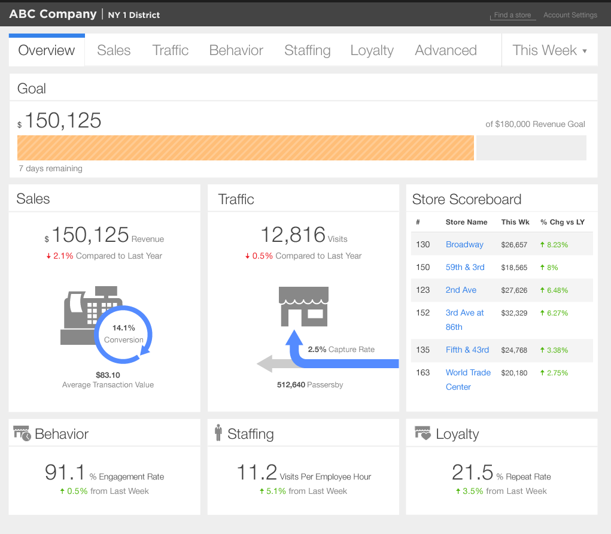Click the Staffing person icon
This screenshot has width=611, height=534.
point(218,433)
